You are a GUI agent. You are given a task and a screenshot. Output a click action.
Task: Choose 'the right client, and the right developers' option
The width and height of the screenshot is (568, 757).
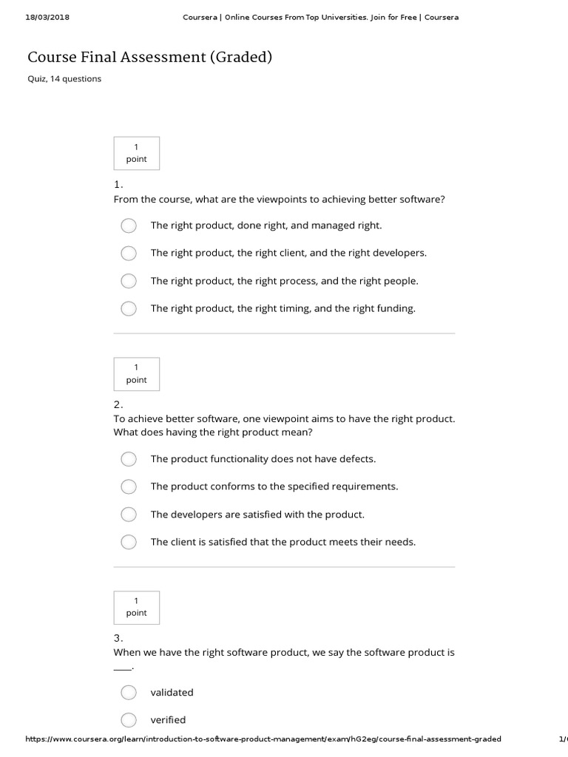click(129, 254)
